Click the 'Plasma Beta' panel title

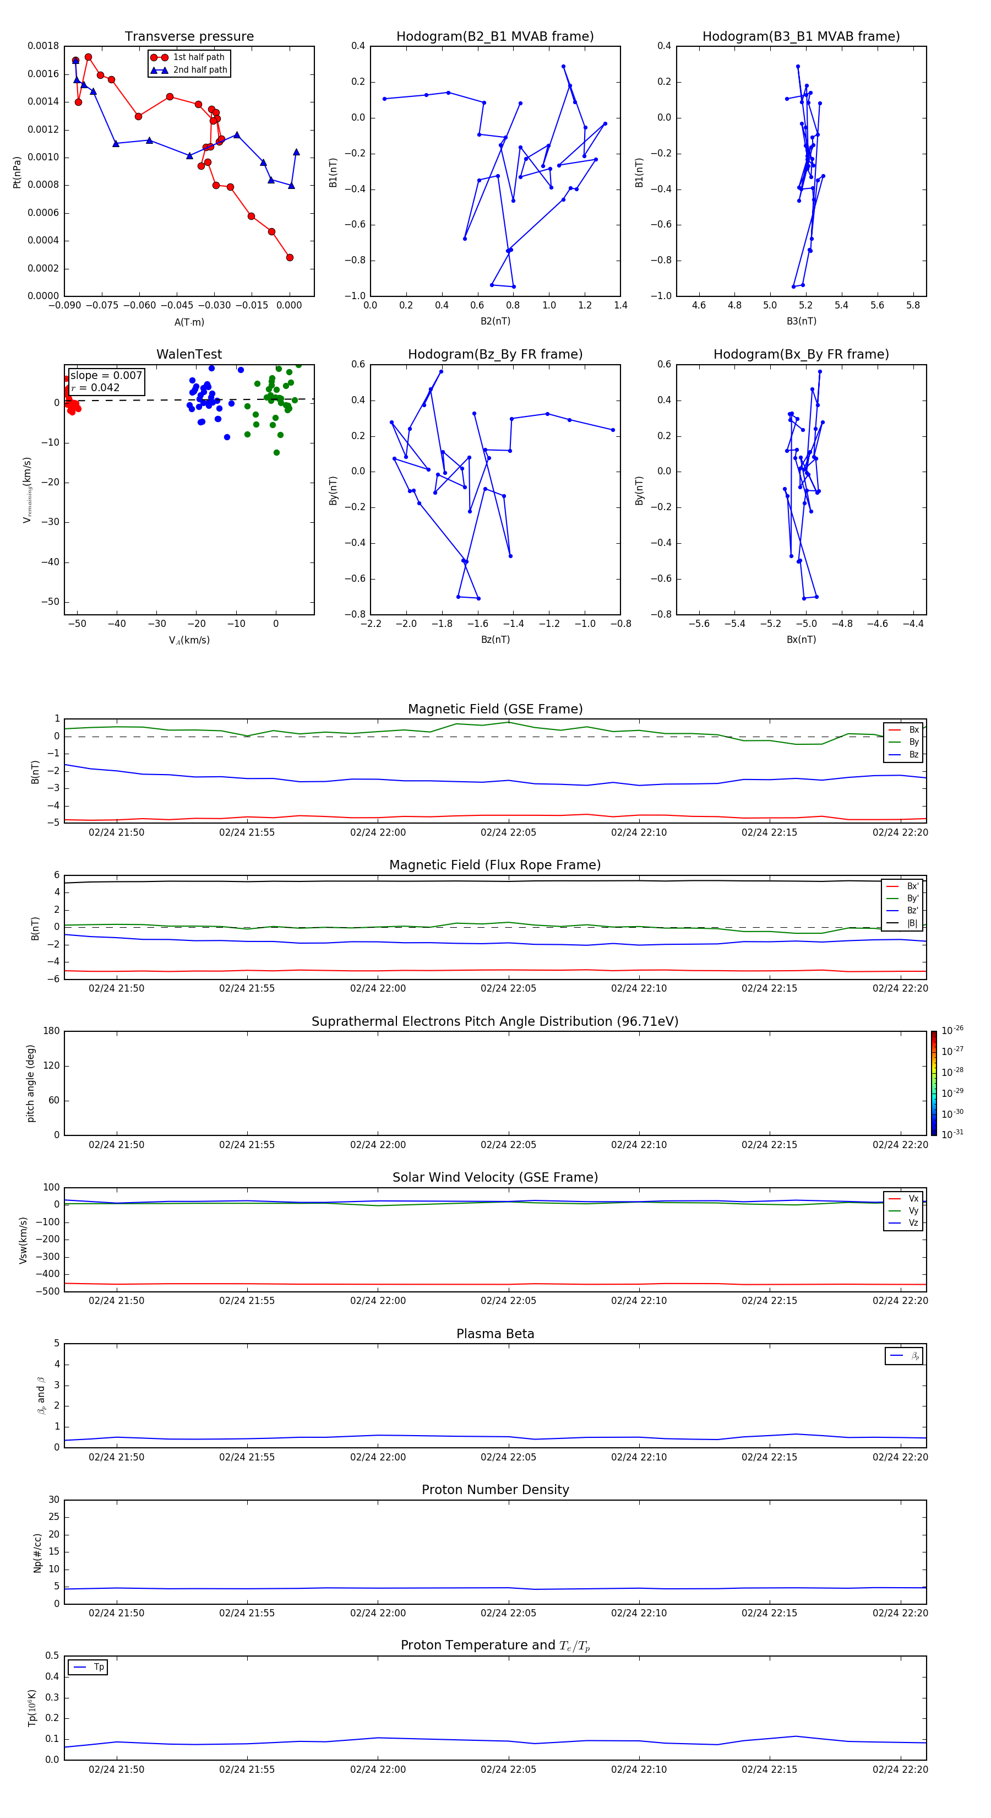[x=495, y=1334]
